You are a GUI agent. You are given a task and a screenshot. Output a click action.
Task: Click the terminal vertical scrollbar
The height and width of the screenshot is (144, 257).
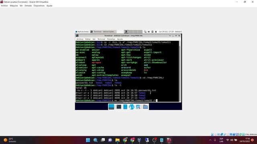(180, 71)
